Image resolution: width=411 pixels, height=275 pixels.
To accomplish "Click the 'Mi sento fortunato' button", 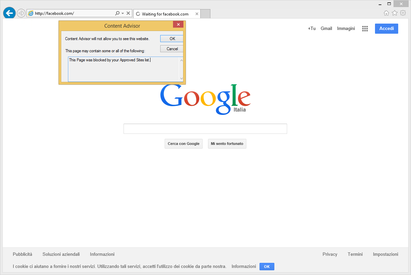I will tap(227, 144).
